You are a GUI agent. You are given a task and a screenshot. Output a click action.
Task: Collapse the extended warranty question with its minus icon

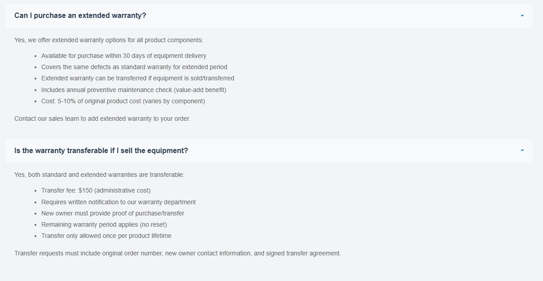pos(522,16)
